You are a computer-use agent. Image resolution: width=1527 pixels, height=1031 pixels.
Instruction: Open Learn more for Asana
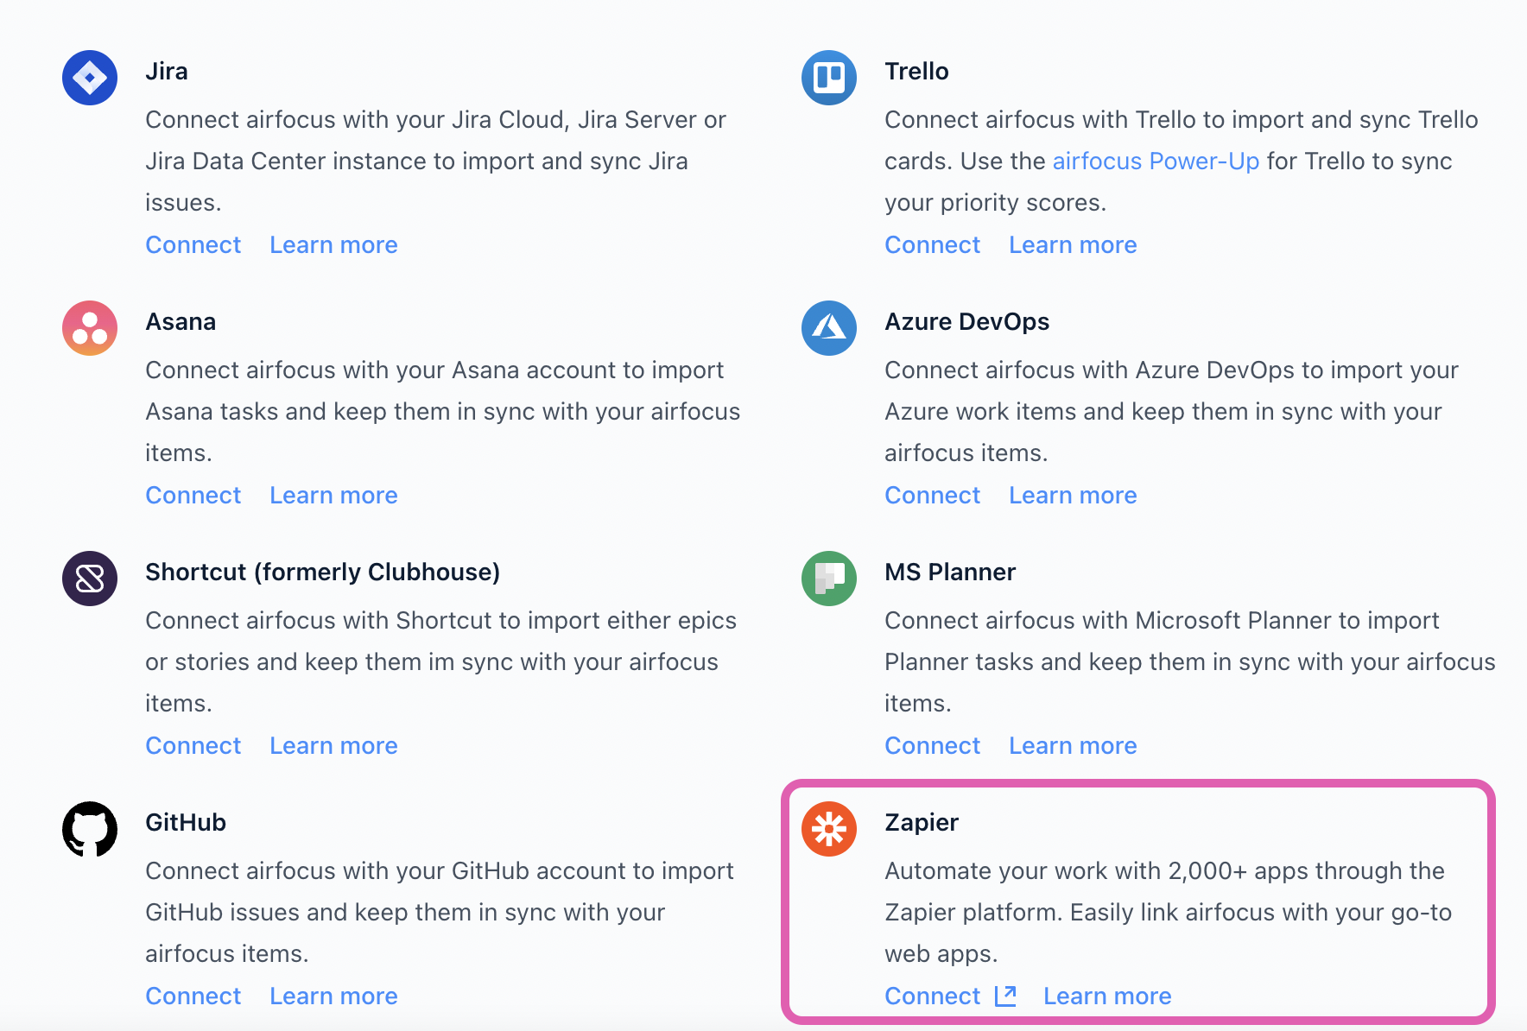pos(333,496)
